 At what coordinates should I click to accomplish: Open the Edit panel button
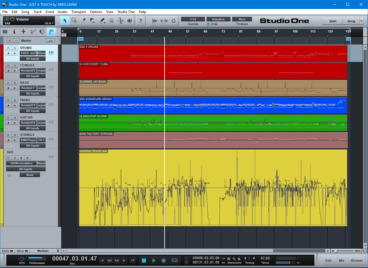[328, 260]
